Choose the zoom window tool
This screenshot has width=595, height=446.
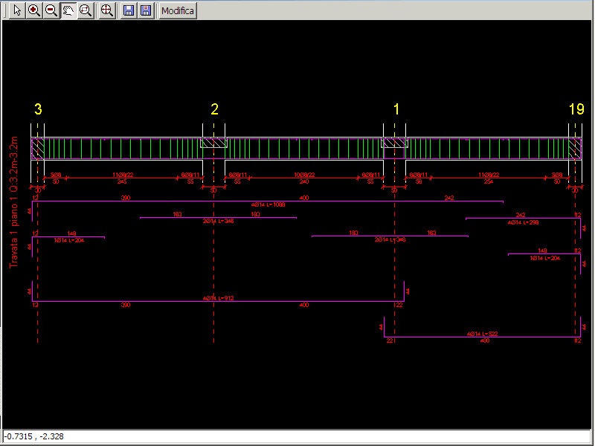(x=86, y=10)
